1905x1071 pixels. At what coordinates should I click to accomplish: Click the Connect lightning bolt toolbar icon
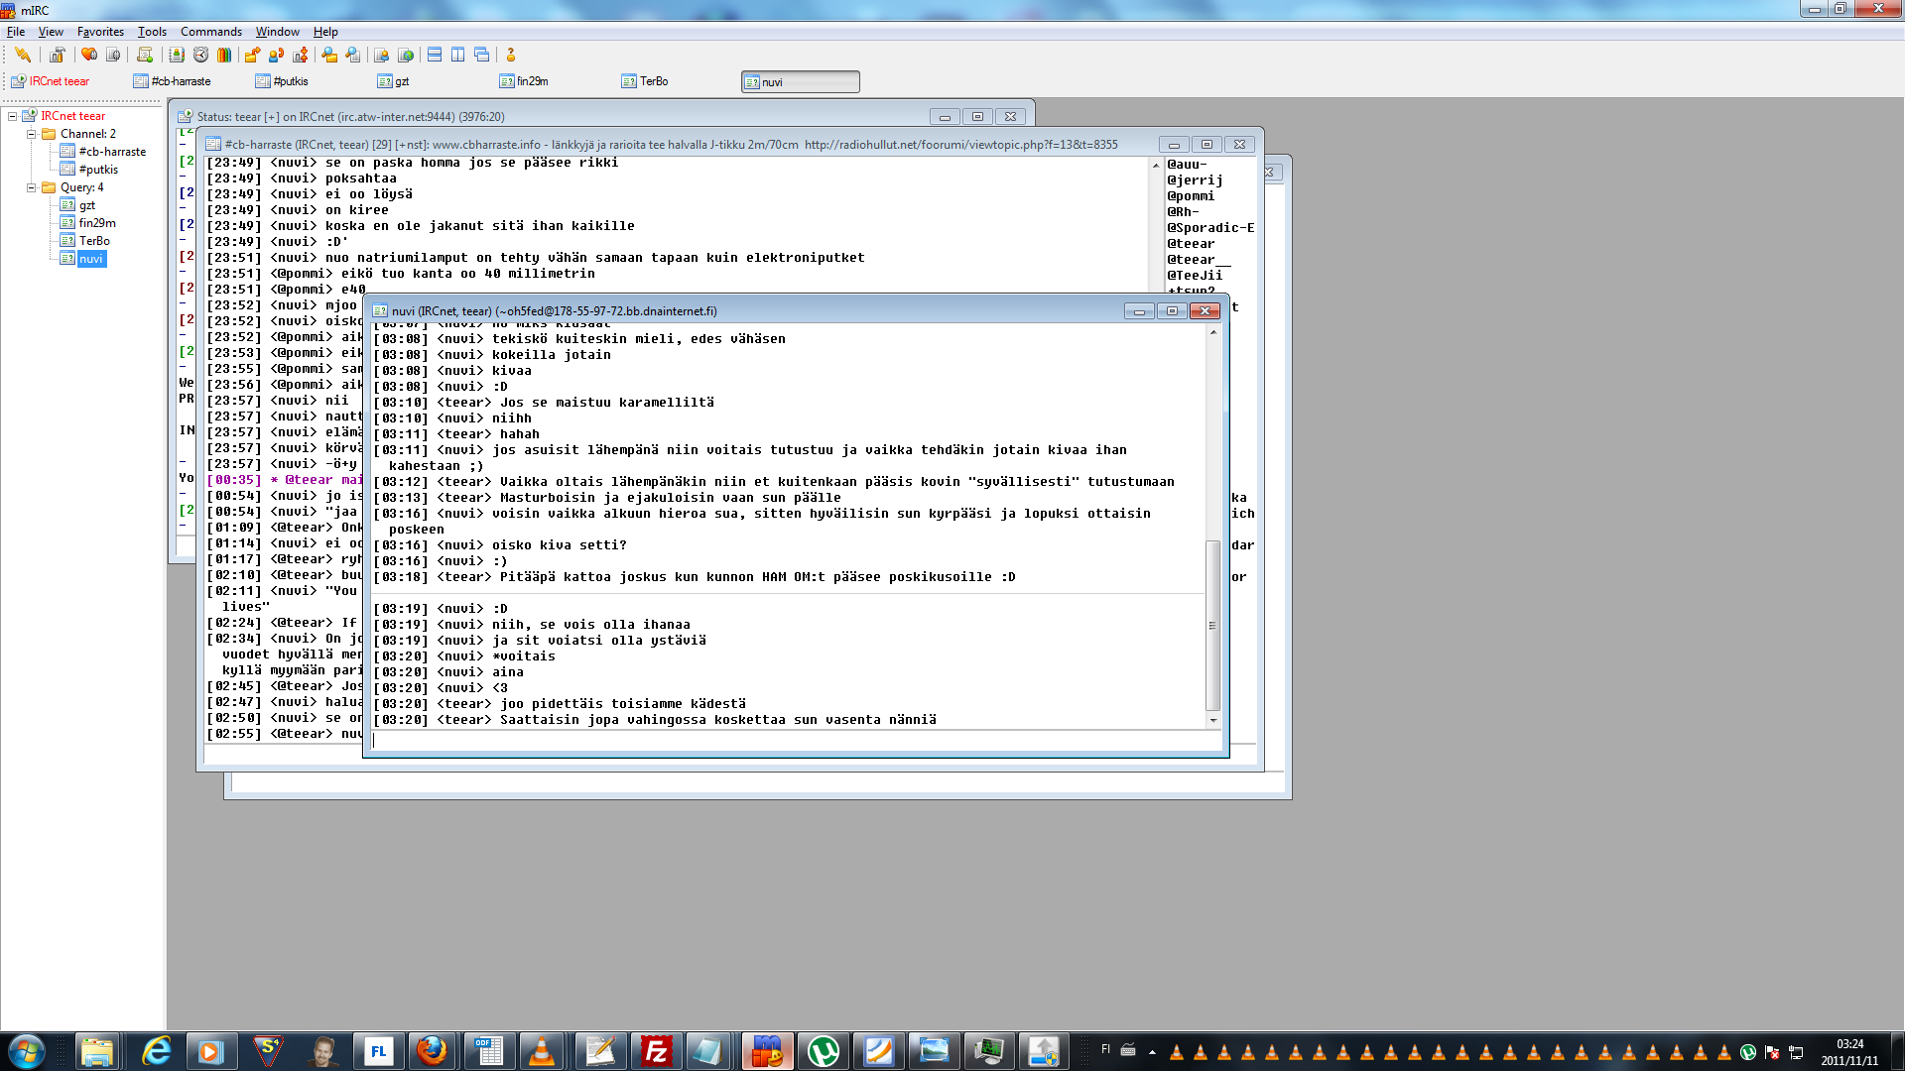pos(23,55)
